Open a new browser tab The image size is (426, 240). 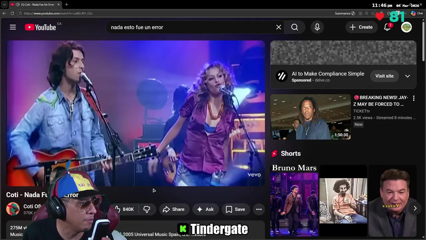(67, 5)
